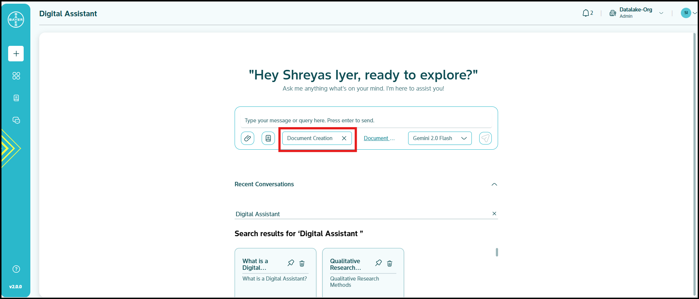699x299 pixels.
Task: Click the plus new chat icon in sidebar
Action: tap(16, 54)
